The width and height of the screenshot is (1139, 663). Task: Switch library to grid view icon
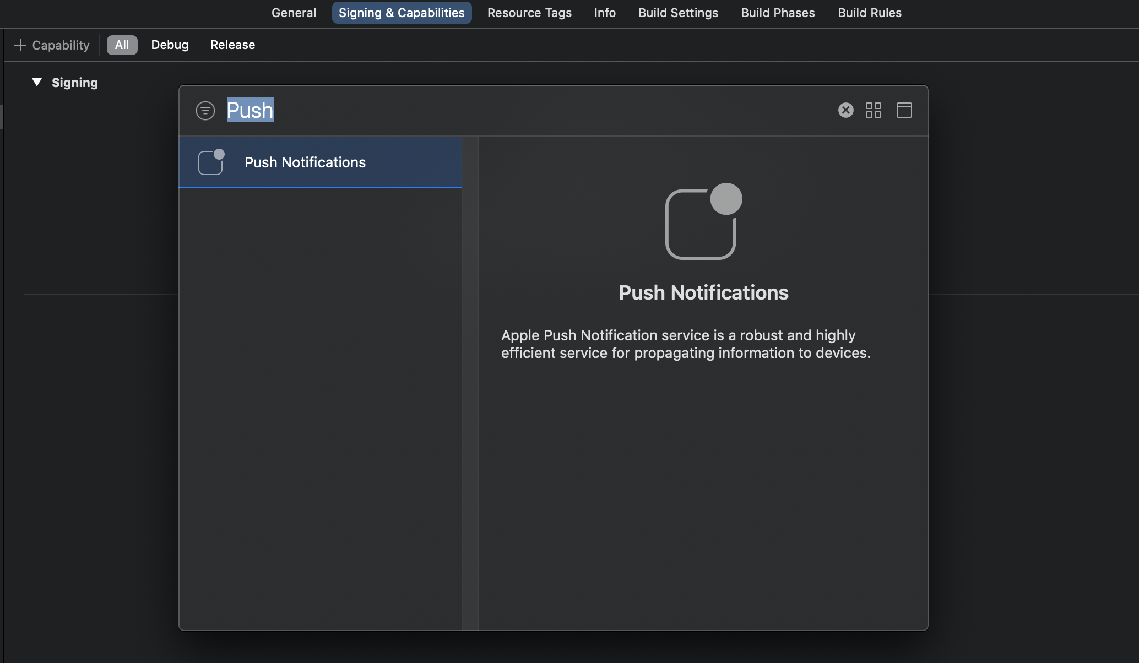click(873, 111)
